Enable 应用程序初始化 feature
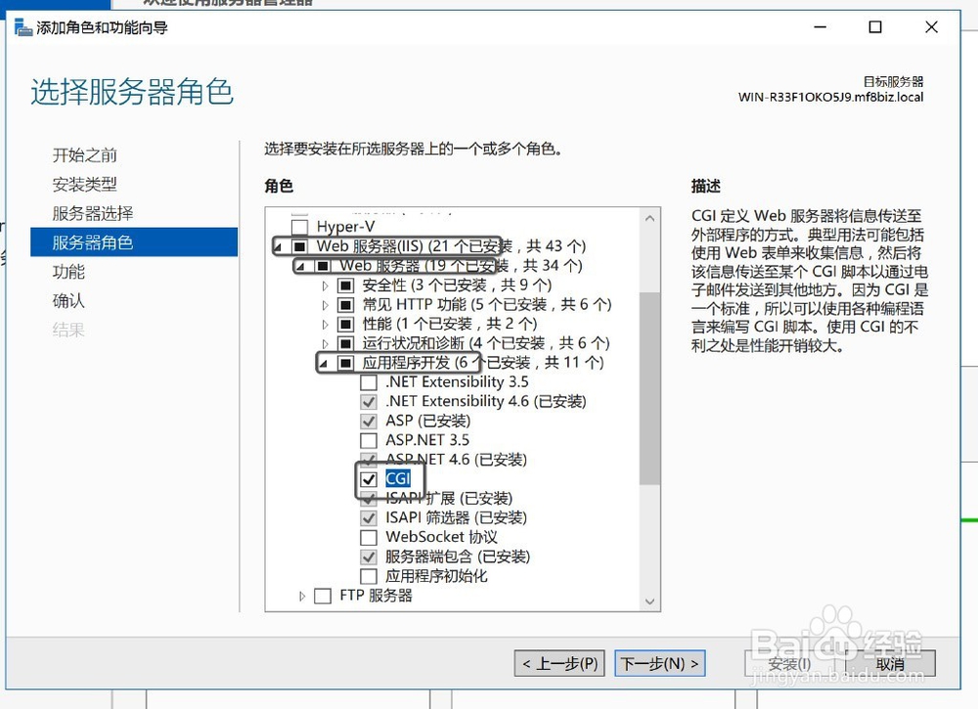Screen dimensions: 978x709 coord(368,576)
